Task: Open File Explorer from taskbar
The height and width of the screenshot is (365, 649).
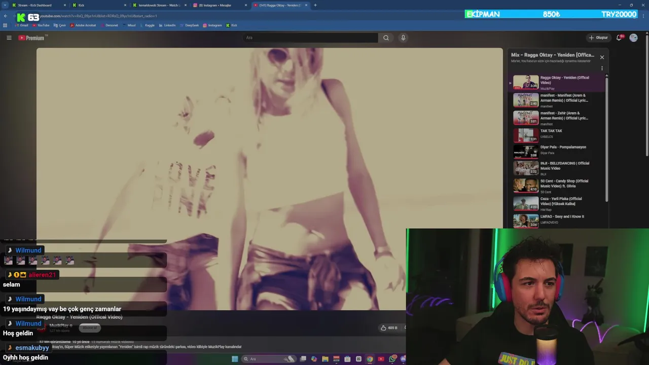Action: (326, 359)
